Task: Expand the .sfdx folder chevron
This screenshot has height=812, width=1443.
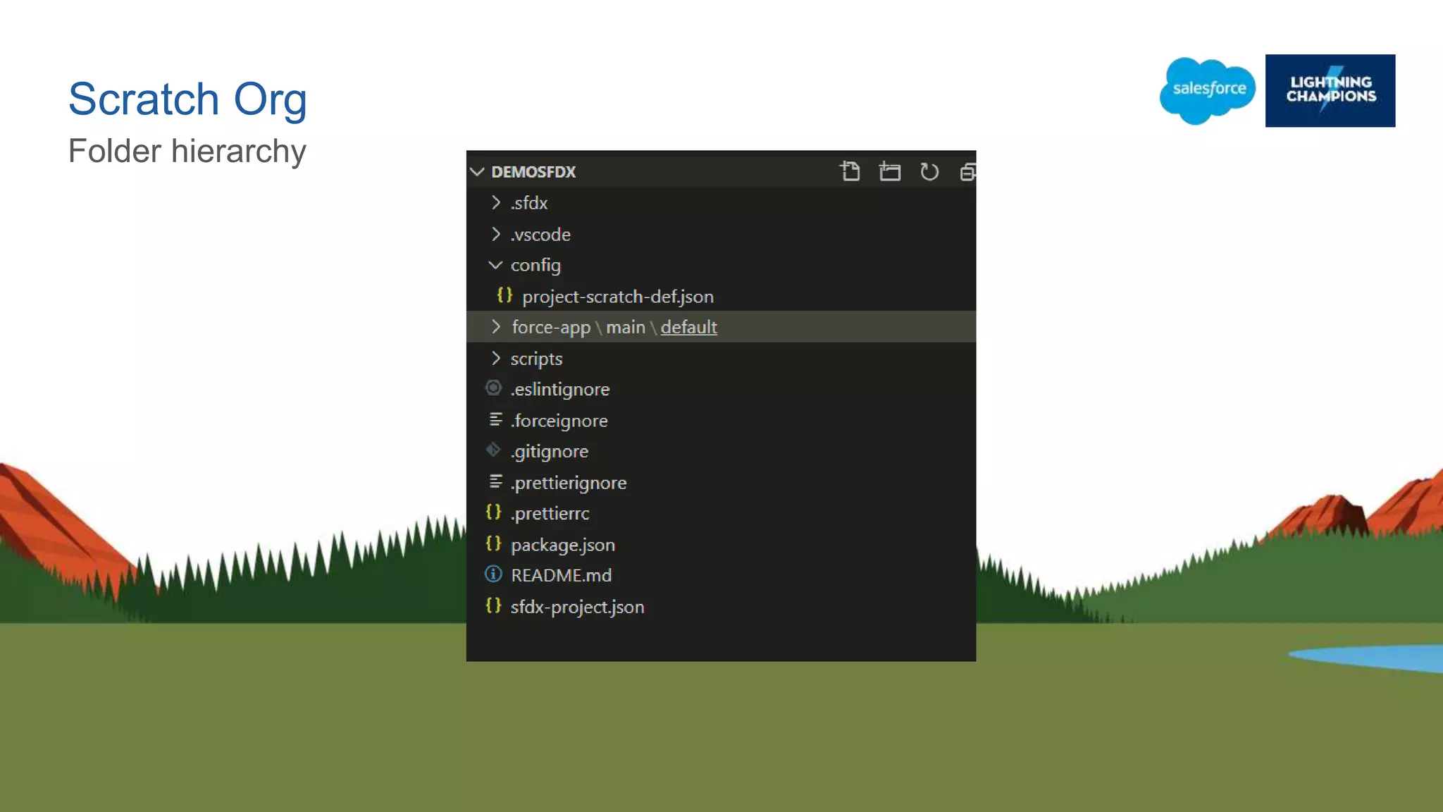Action: tap(496, 203)
